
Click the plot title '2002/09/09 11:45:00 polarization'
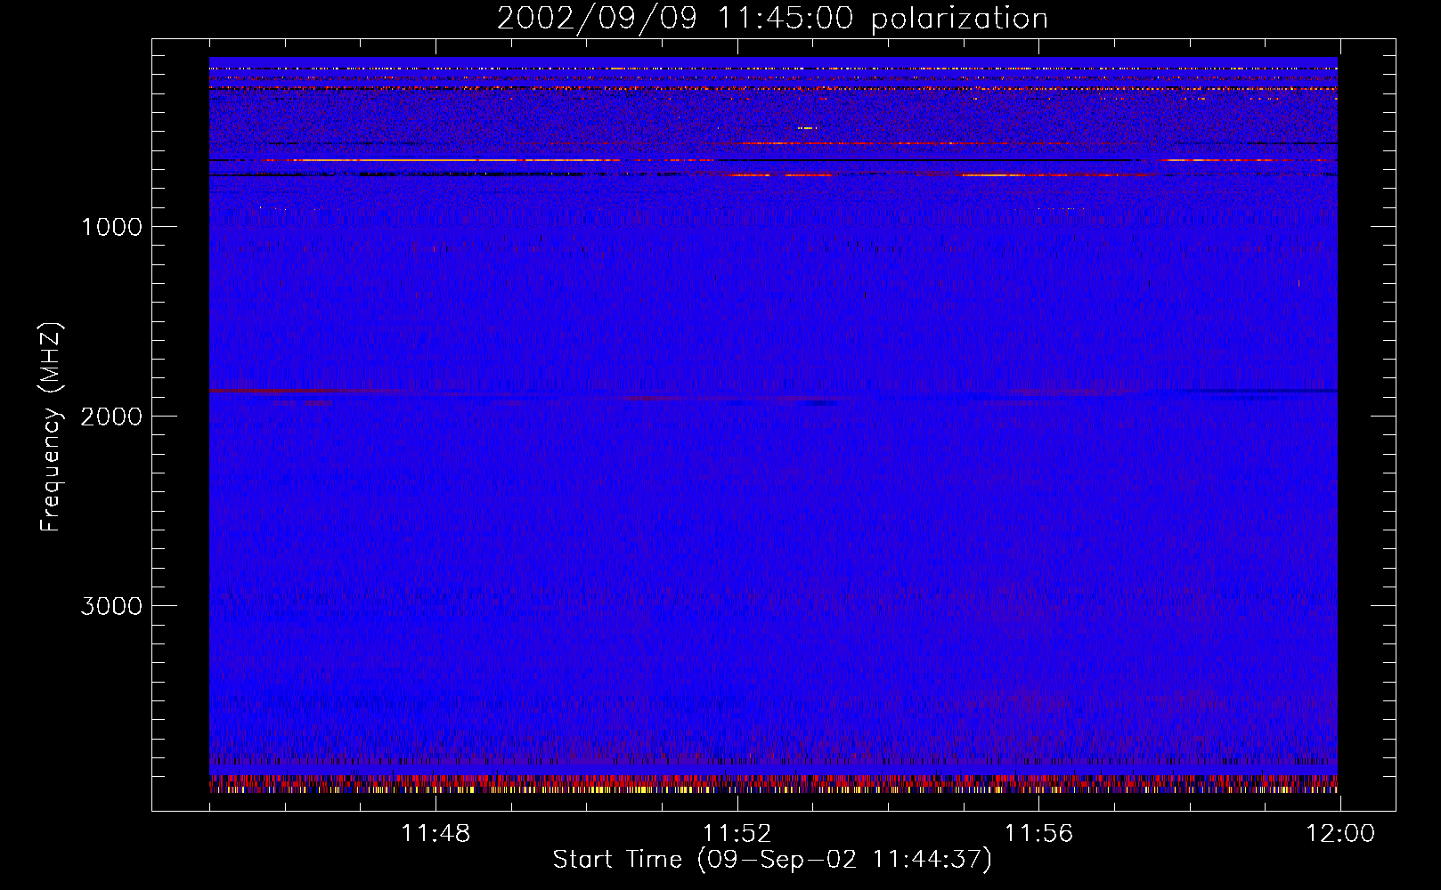coord(772,18)
